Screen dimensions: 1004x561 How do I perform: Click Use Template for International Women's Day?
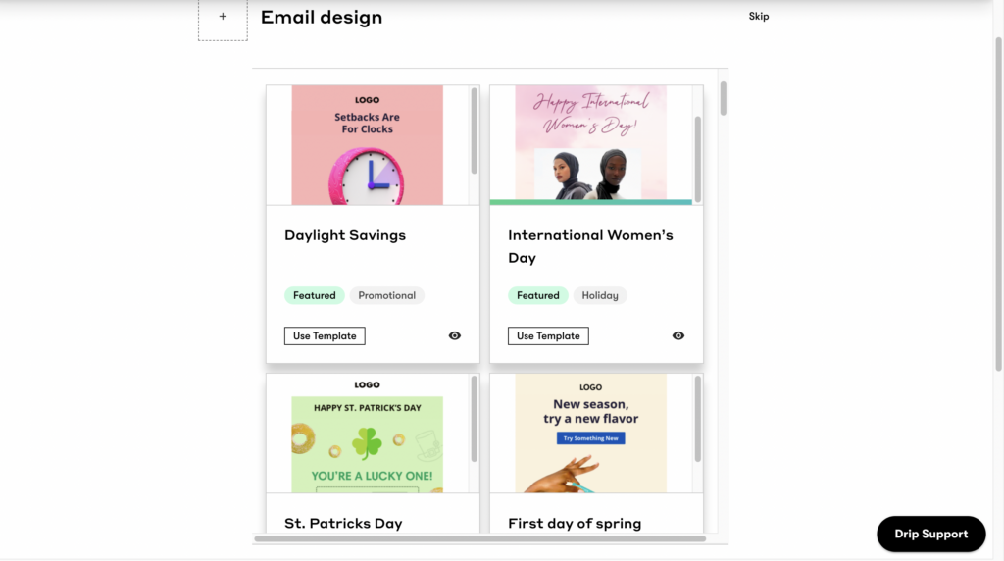point(548,335)
